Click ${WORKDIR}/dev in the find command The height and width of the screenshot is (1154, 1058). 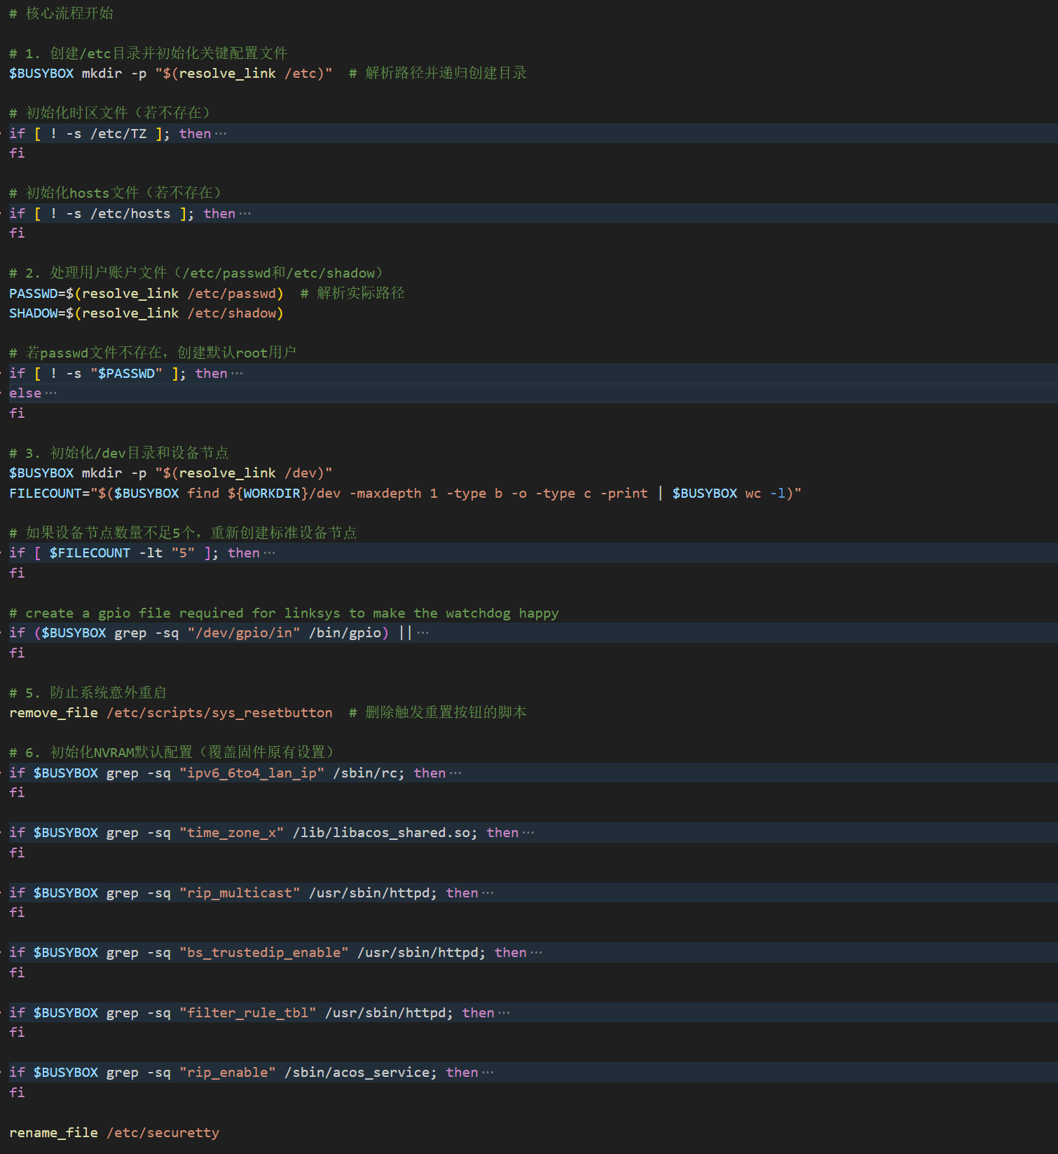284,493
